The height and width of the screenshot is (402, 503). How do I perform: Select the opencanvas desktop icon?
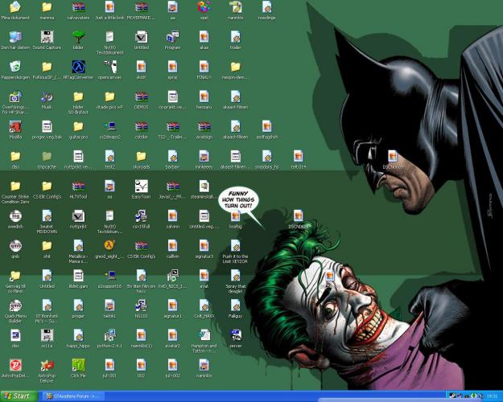point(109,67)
